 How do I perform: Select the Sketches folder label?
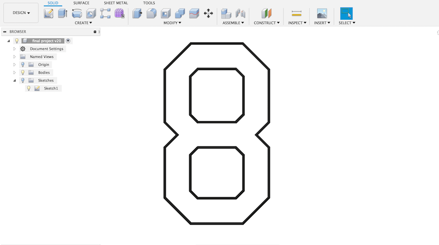coord(46,80)
